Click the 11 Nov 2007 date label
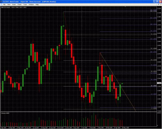The image size is (162, 129). point(69,128)
